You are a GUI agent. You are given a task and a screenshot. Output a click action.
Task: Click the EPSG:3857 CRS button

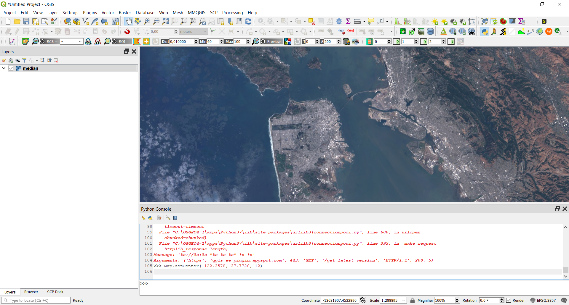(543, 300)
